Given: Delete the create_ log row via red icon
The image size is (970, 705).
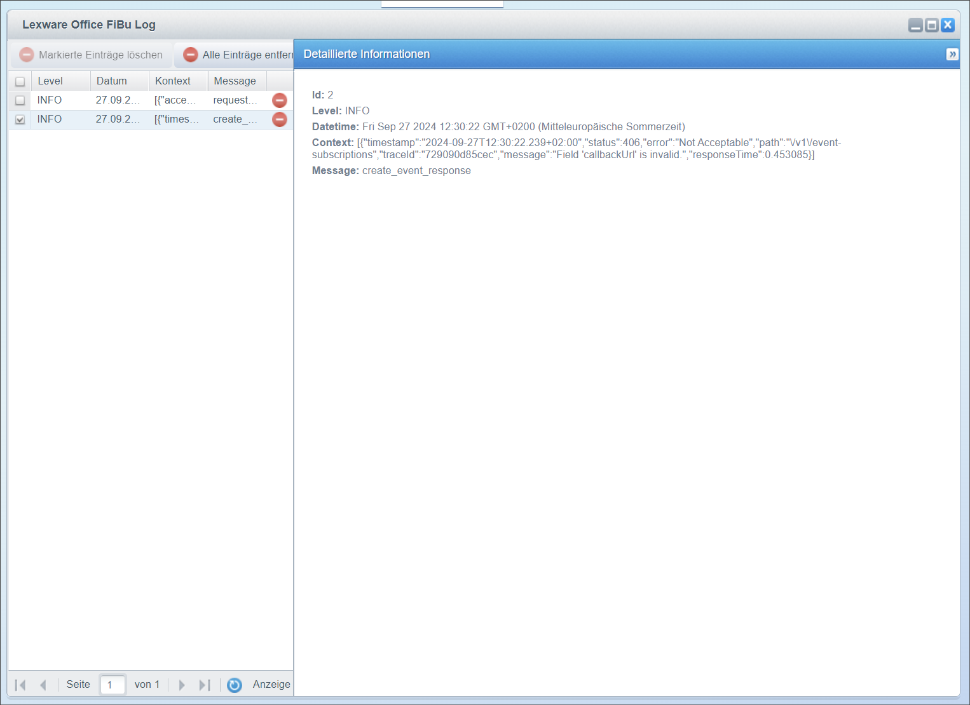Looking at the screenshot, I should click(x=279, y=119).
